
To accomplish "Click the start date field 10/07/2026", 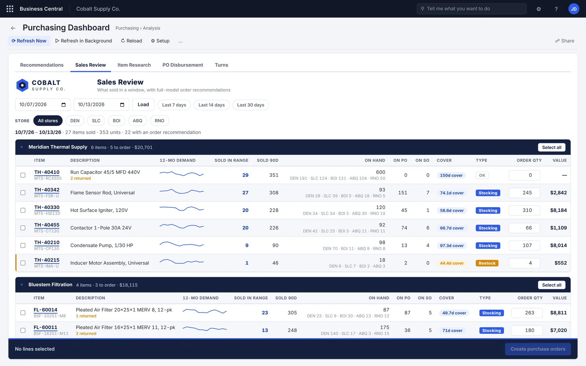I will (x=42, y=105).
